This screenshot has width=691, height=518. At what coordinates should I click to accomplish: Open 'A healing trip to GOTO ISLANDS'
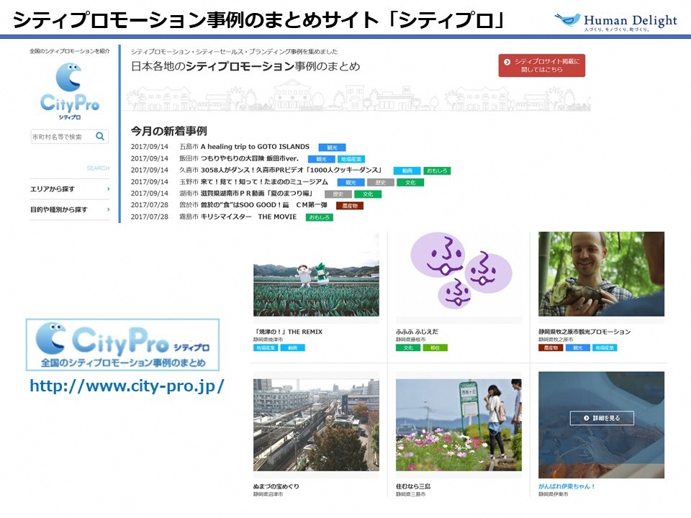[255, 147]
